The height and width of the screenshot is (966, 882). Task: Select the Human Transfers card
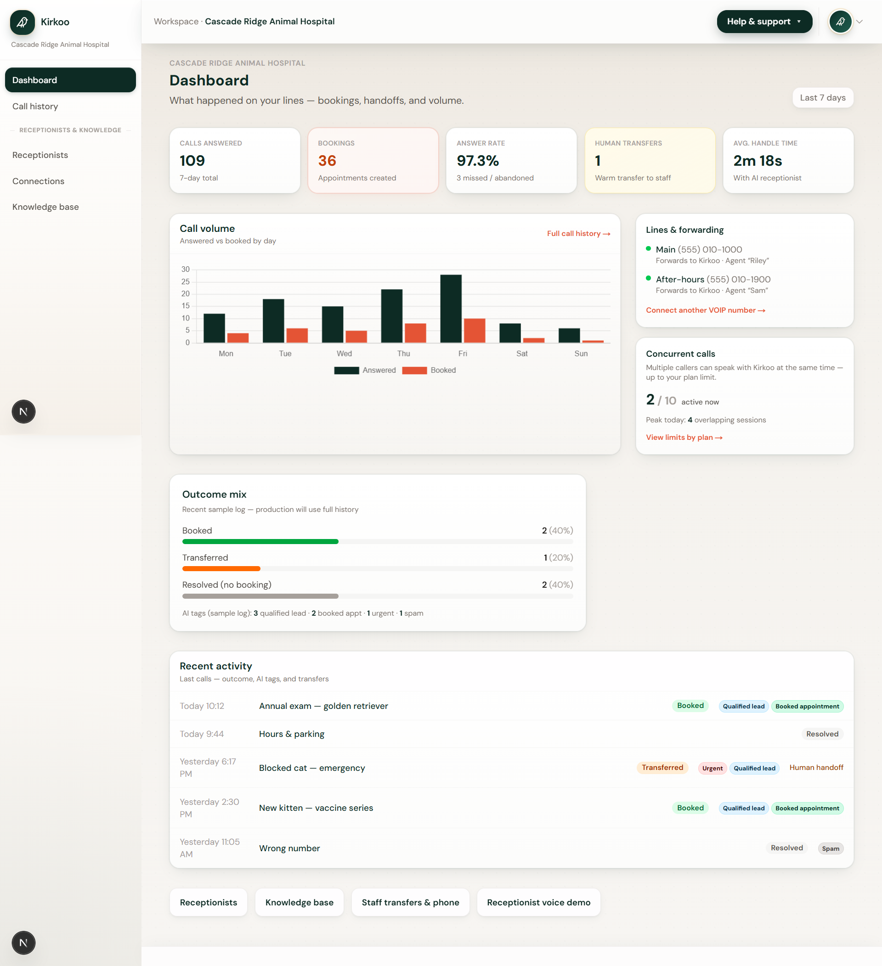click(650, 161)
